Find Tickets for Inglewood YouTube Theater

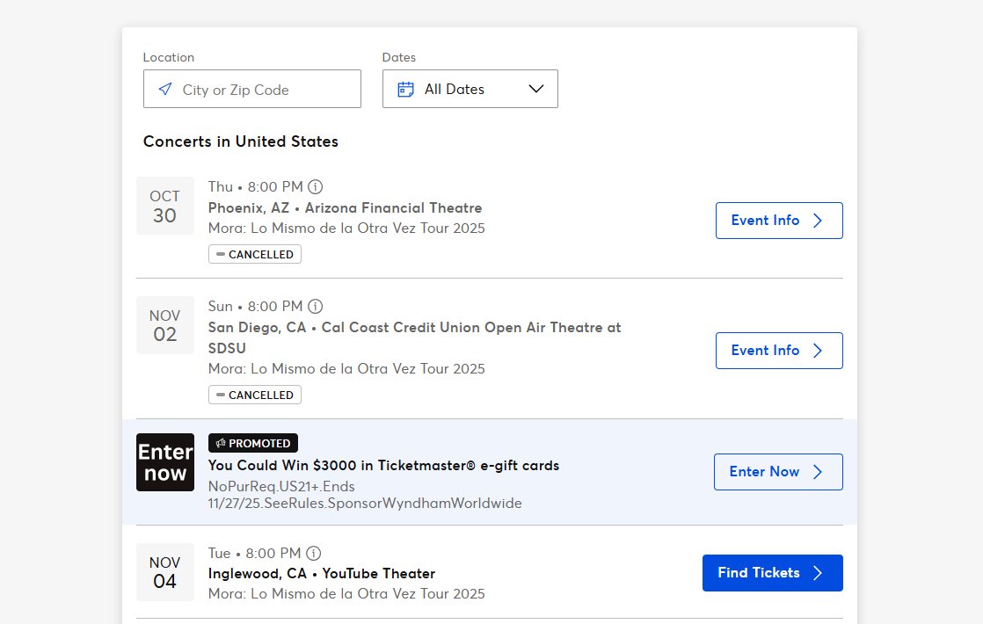[x=772, y=573]
